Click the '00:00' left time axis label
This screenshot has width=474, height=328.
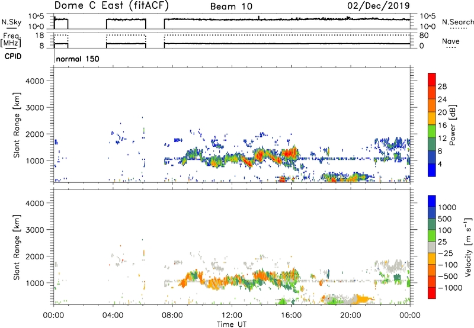53,316
